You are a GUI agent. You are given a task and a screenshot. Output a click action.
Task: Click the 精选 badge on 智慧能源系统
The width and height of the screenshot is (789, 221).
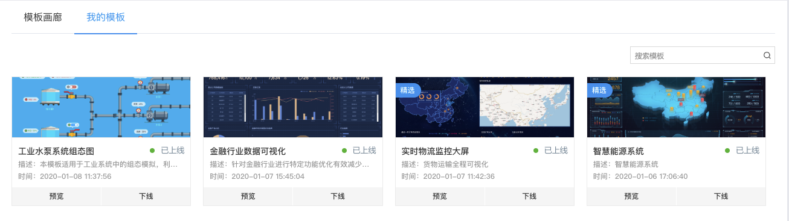[x=599, y=90]
